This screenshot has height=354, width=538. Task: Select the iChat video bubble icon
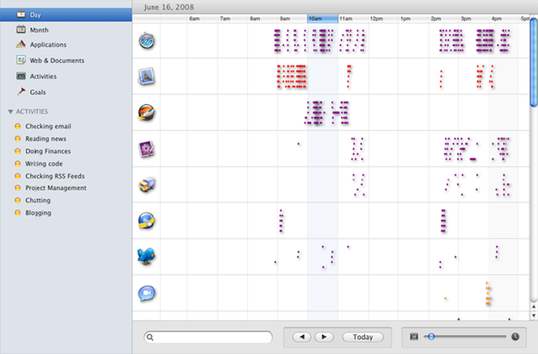(146, 293)
